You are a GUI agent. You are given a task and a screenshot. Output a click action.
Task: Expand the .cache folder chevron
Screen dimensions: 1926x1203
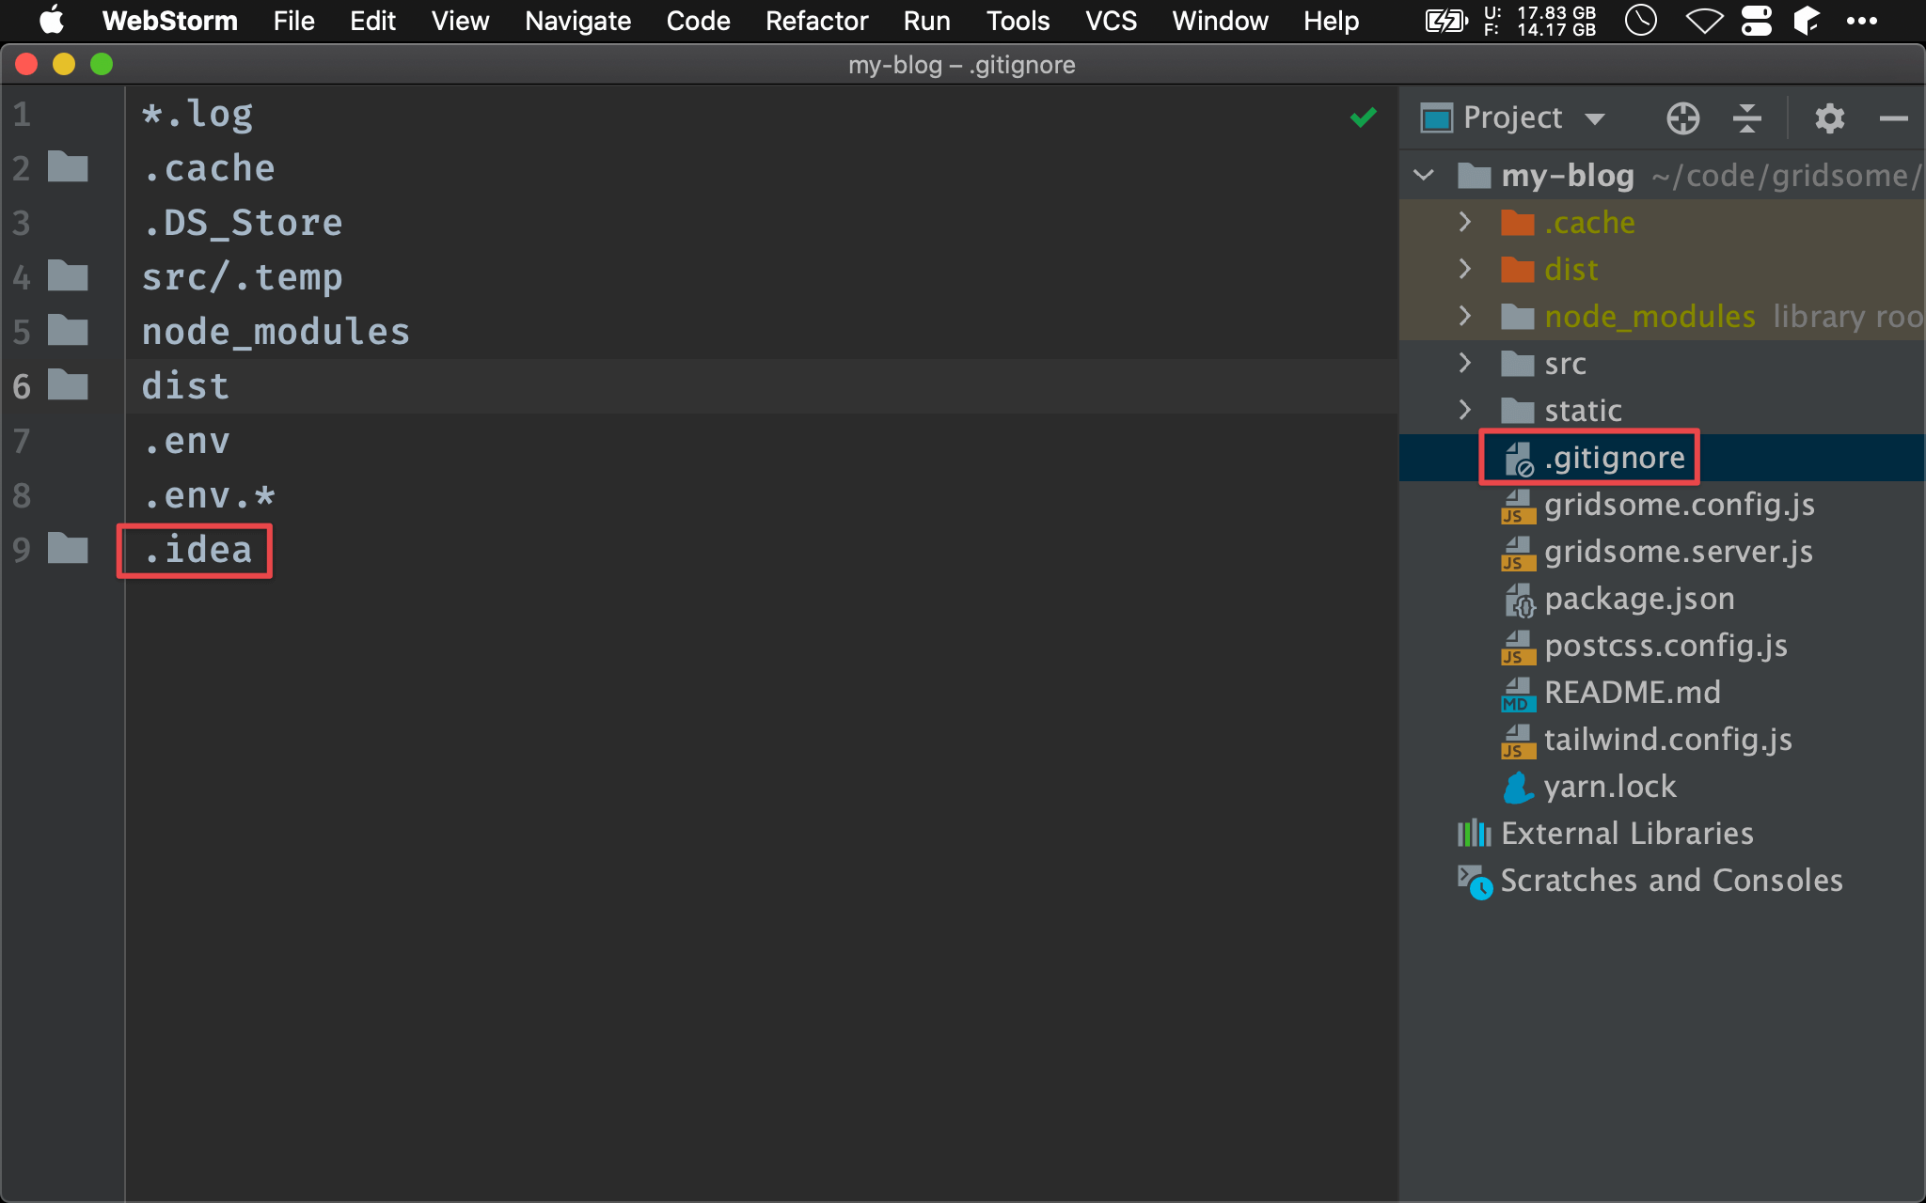(x=1464, y=222)
